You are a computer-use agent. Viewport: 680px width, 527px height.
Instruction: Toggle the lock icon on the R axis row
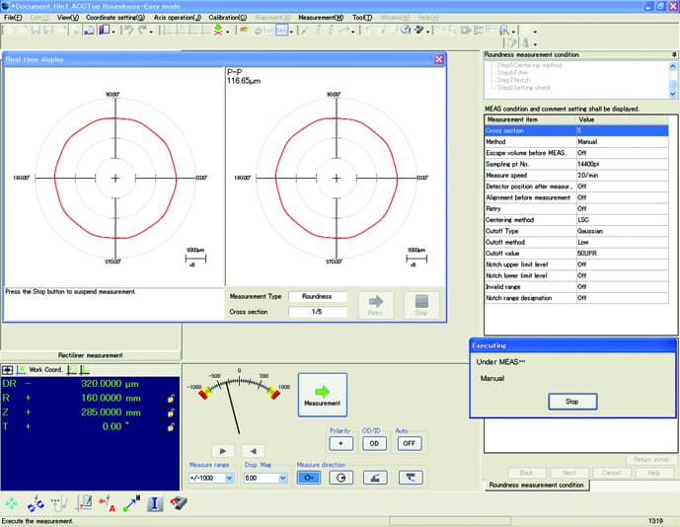[x=171, y=398]
